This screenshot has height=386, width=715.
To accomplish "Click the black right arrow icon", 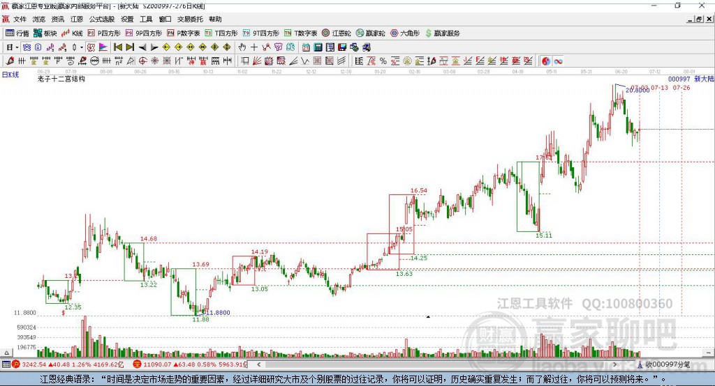I will (x=154, y=47).
